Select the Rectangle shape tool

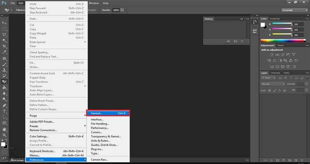click(x=4, y=123)
